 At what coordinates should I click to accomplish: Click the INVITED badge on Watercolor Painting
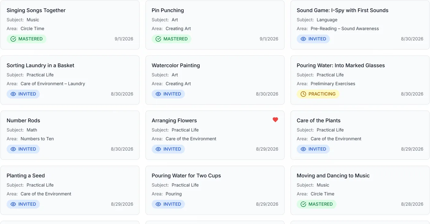pos(168,94)
